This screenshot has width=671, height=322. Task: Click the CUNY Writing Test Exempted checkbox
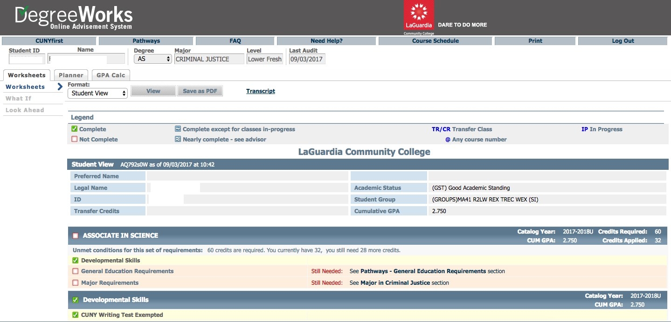click(75, 315)
